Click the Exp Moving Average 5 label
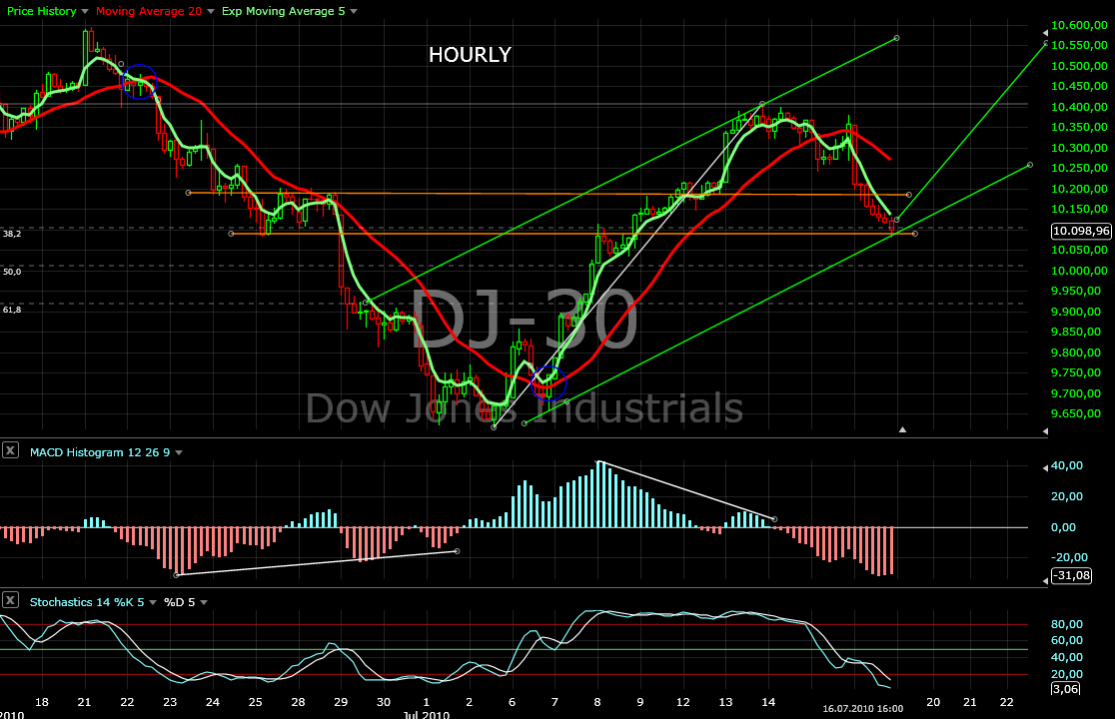 [x=283, y=11]
